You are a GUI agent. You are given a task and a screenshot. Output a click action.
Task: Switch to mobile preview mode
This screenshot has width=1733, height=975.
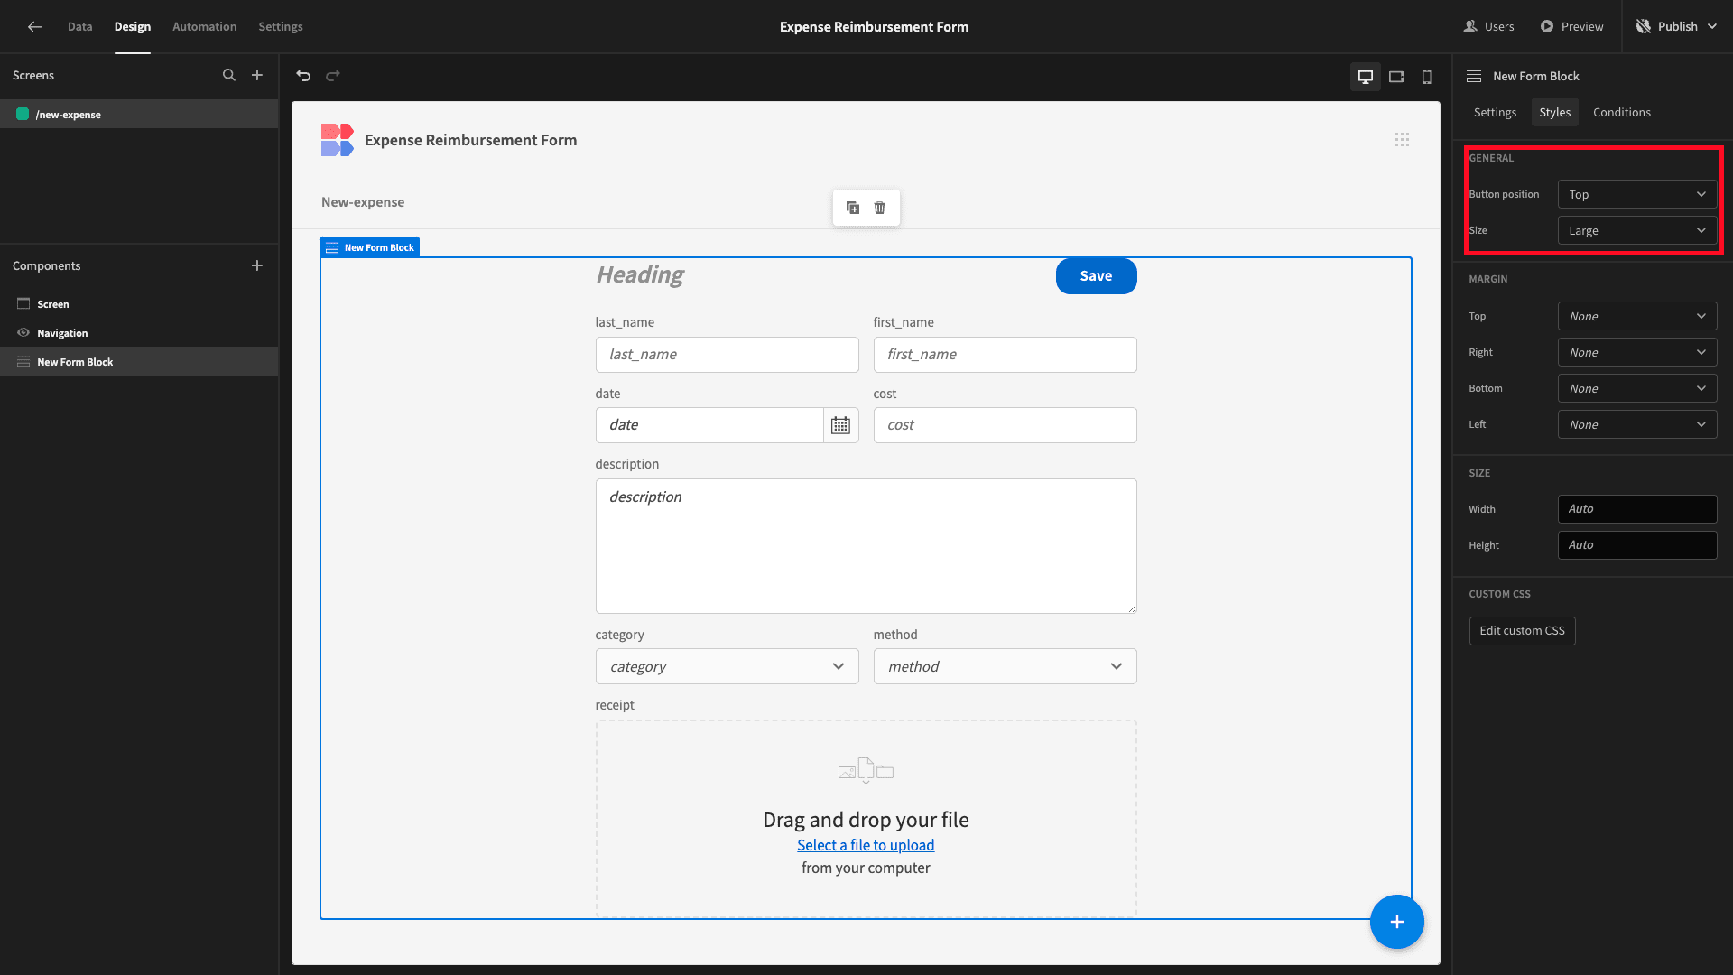point(1427,77)
